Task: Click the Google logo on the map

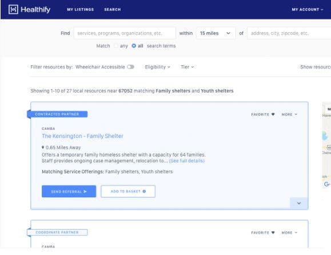Action: pos(327,184)
